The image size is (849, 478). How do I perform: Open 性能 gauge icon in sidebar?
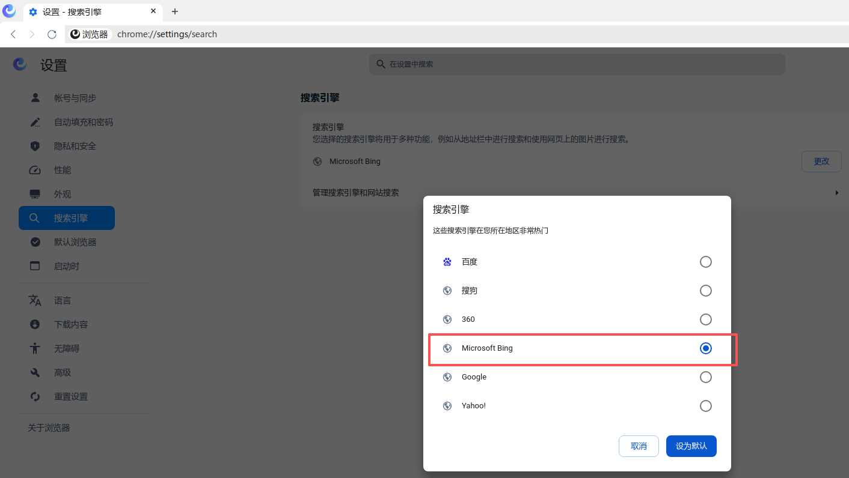35,170
